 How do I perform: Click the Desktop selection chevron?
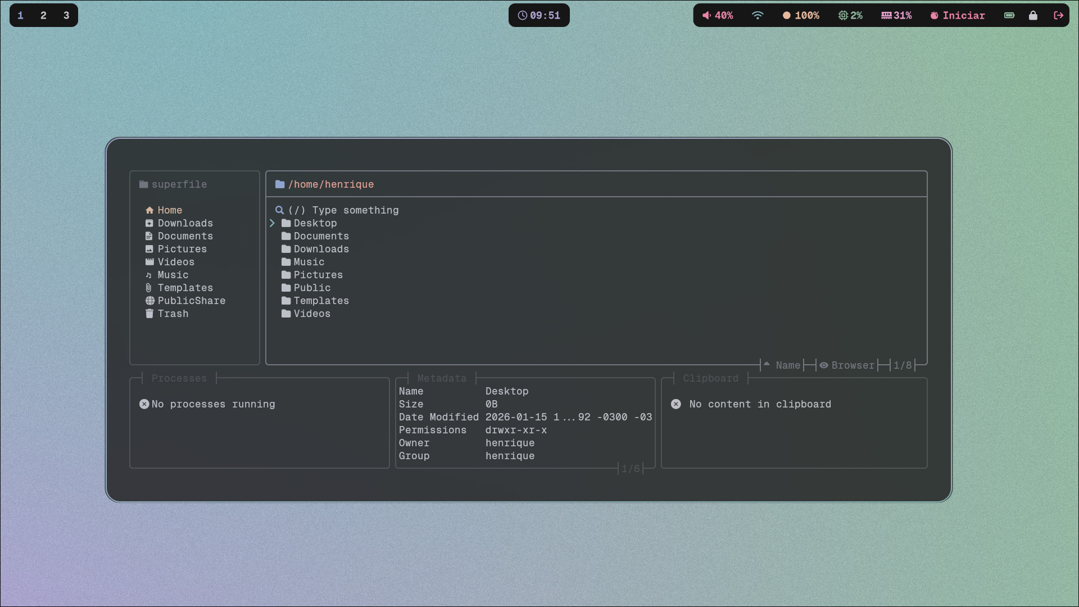point(272,223)
